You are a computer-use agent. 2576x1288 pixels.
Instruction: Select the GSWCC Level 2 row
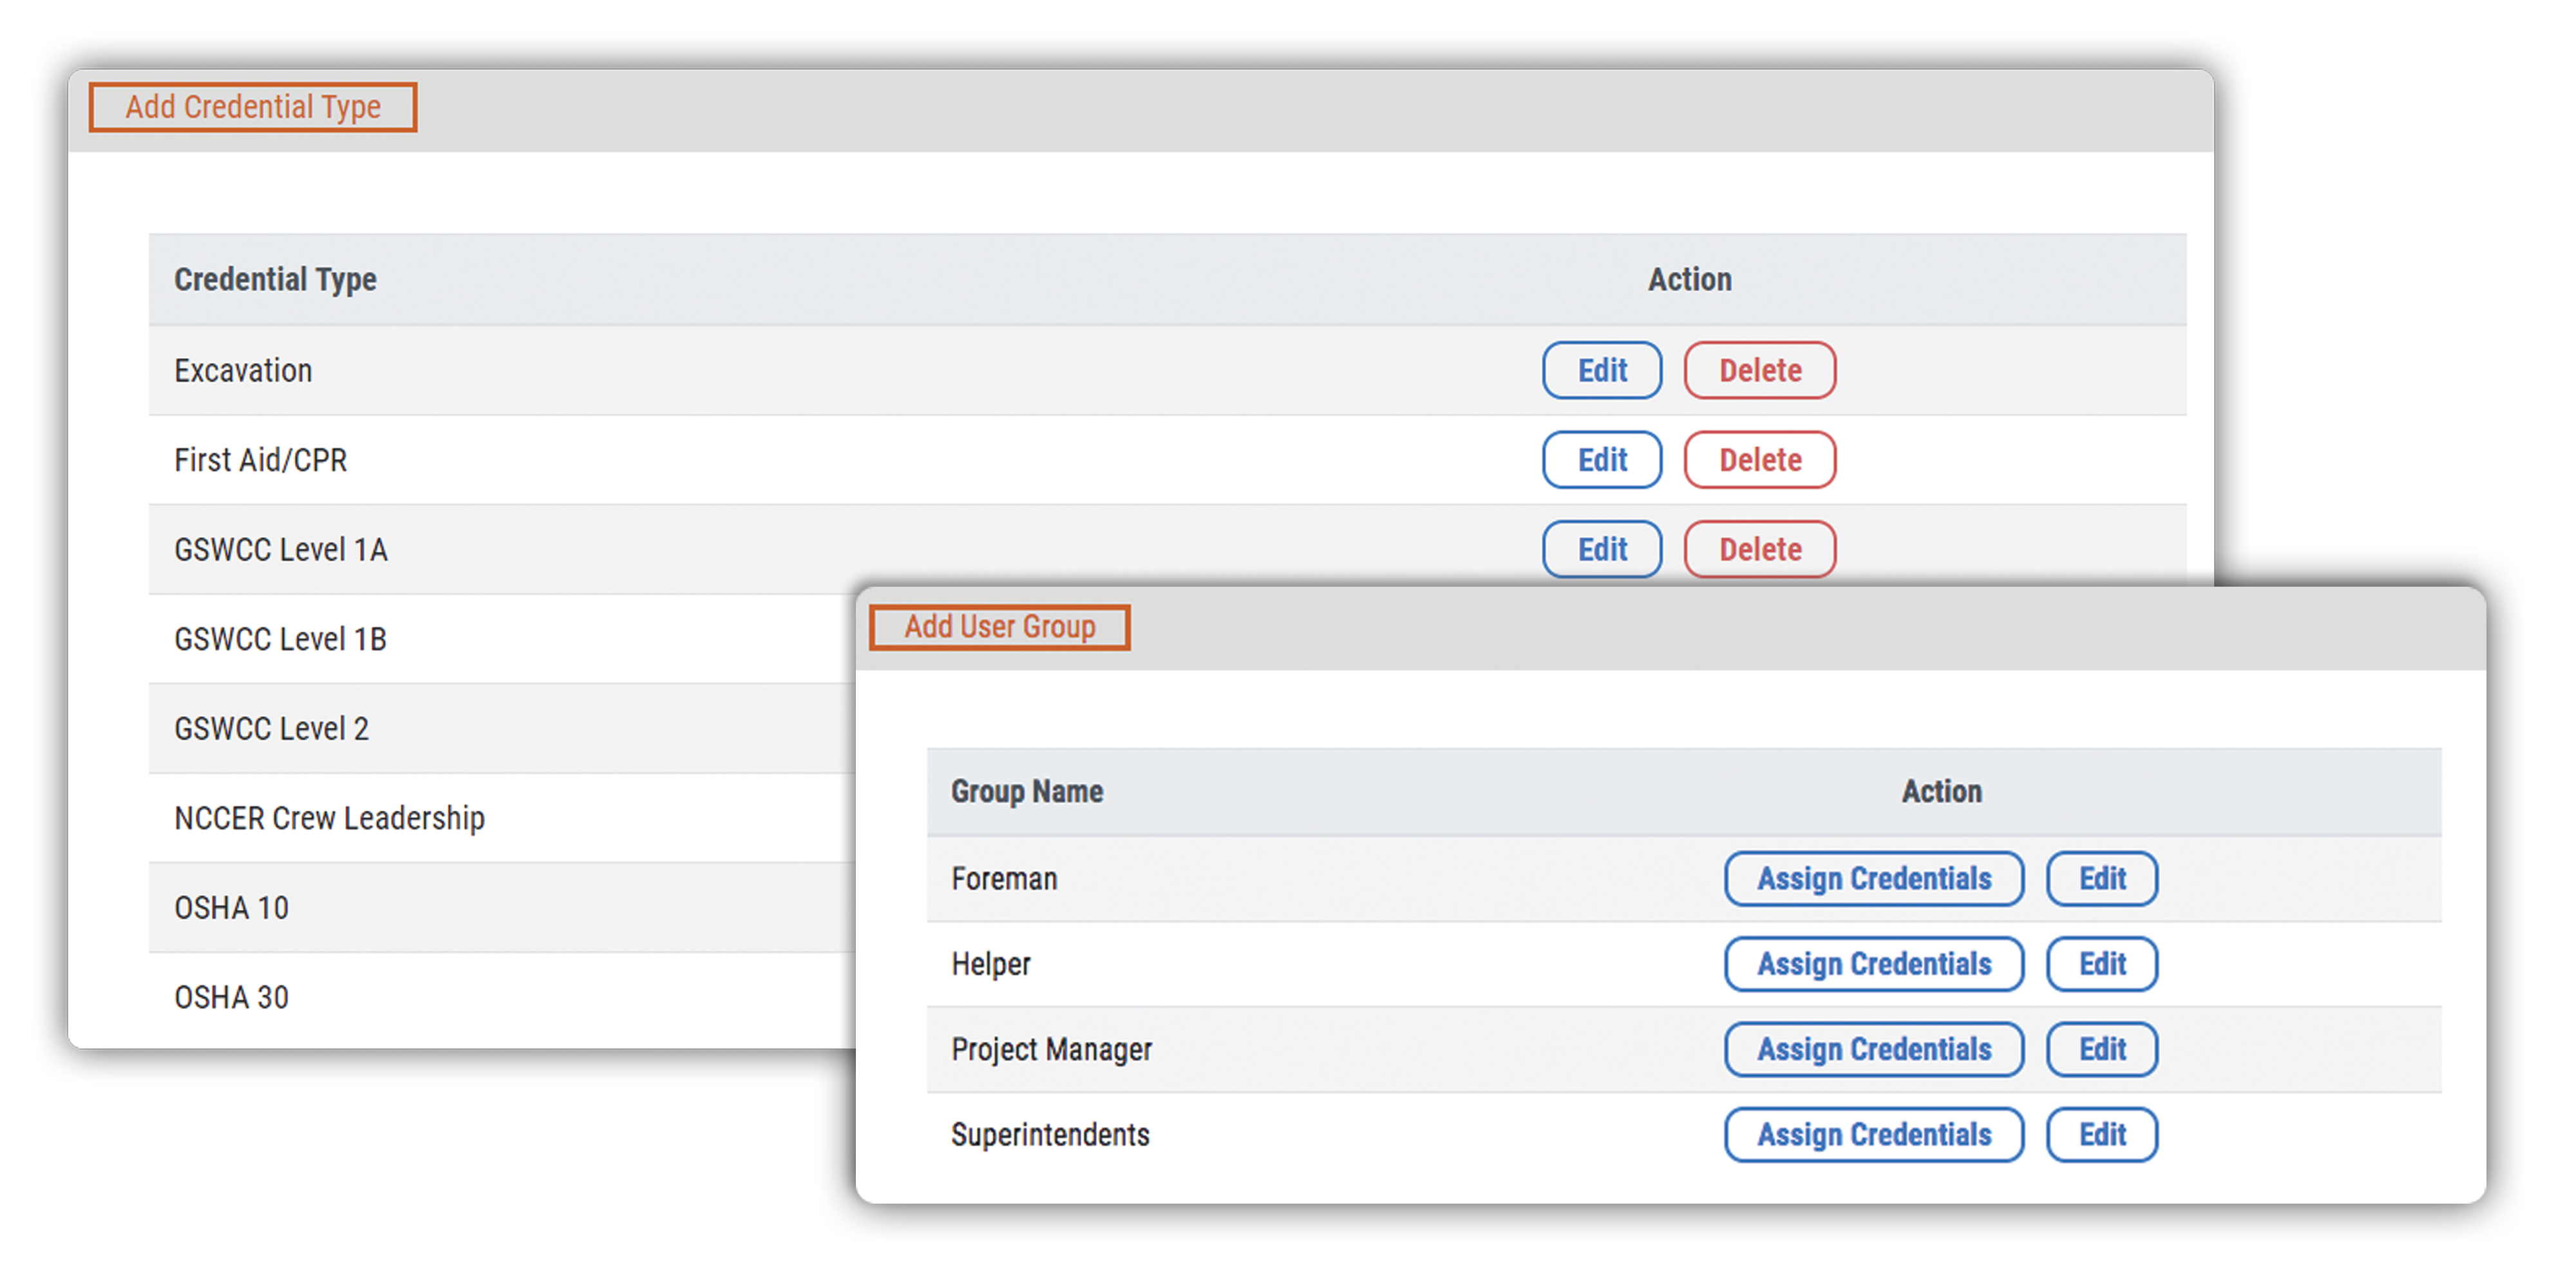click(502, 729)
